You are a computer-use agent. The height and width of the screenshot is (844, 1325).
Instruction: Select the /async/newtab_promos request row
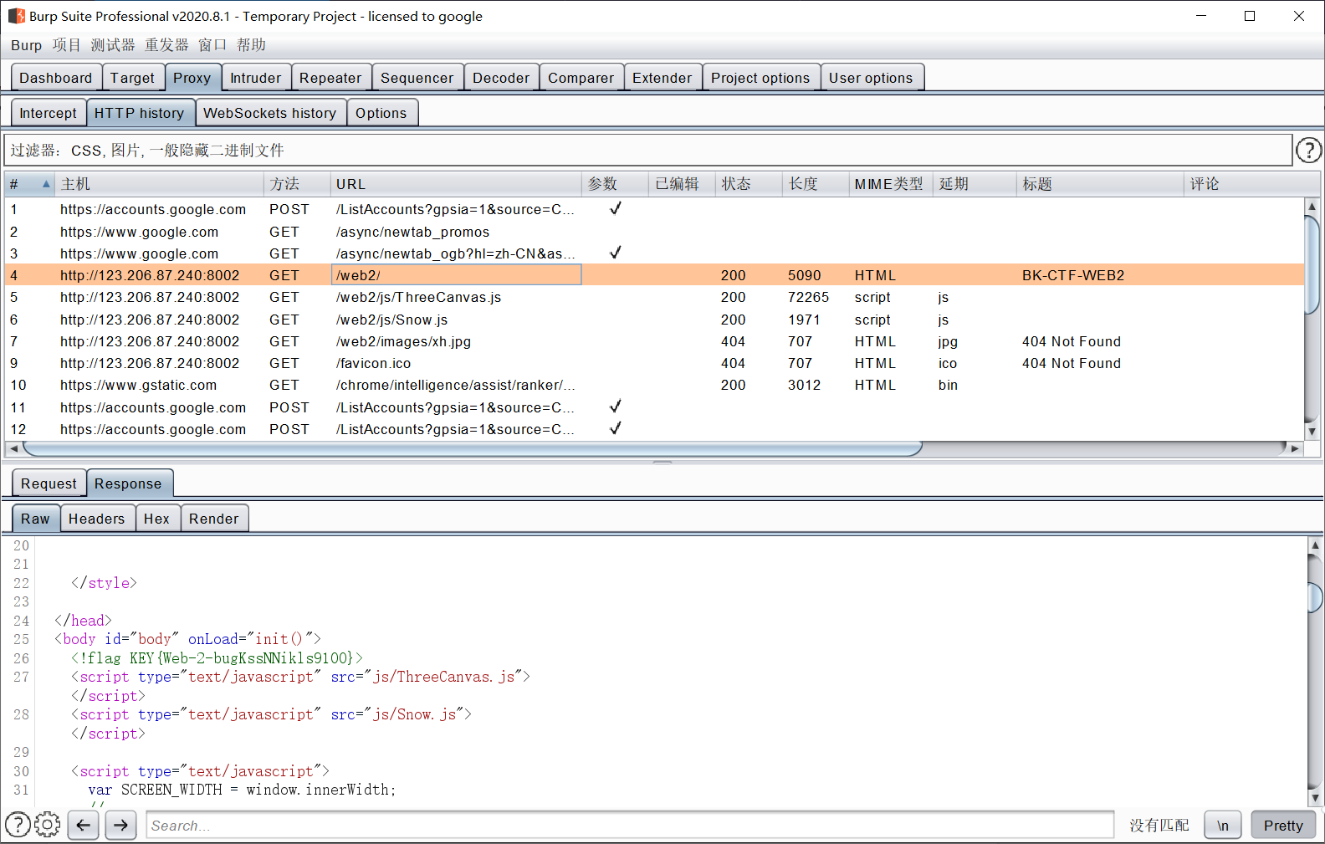654,232
